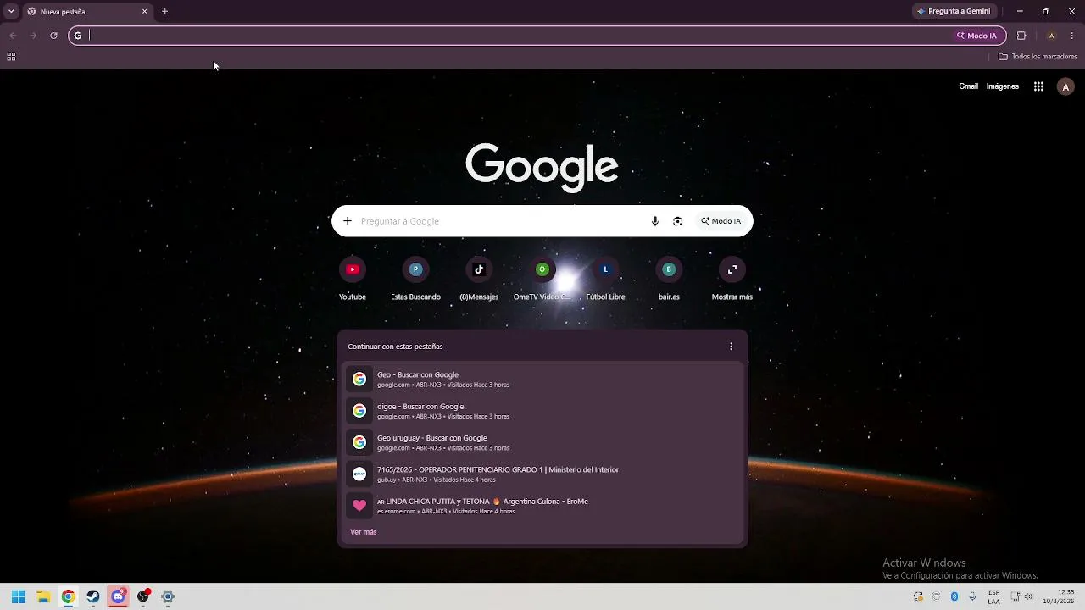Open File Explorer from the taskbar

43,596
